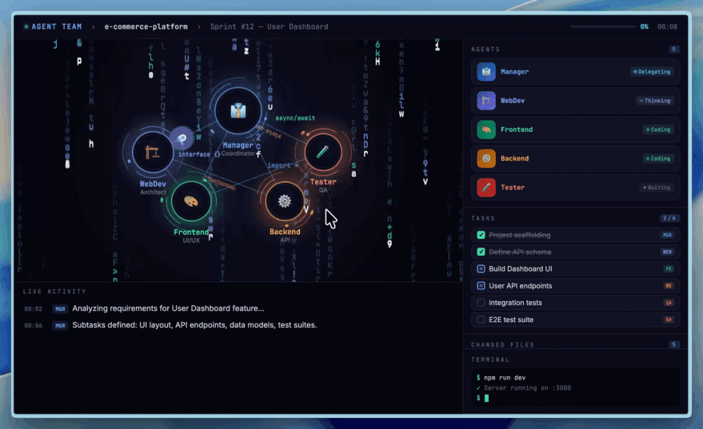
Task: Collapse the Agents panel header
Action: click(485, 49)
